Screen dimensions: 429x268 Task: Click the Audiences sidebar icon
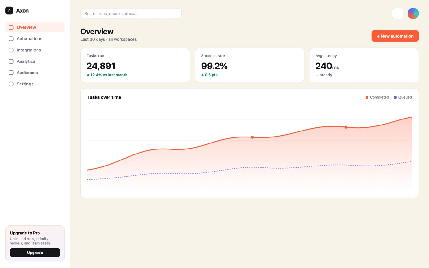click(x=11, y=73)
